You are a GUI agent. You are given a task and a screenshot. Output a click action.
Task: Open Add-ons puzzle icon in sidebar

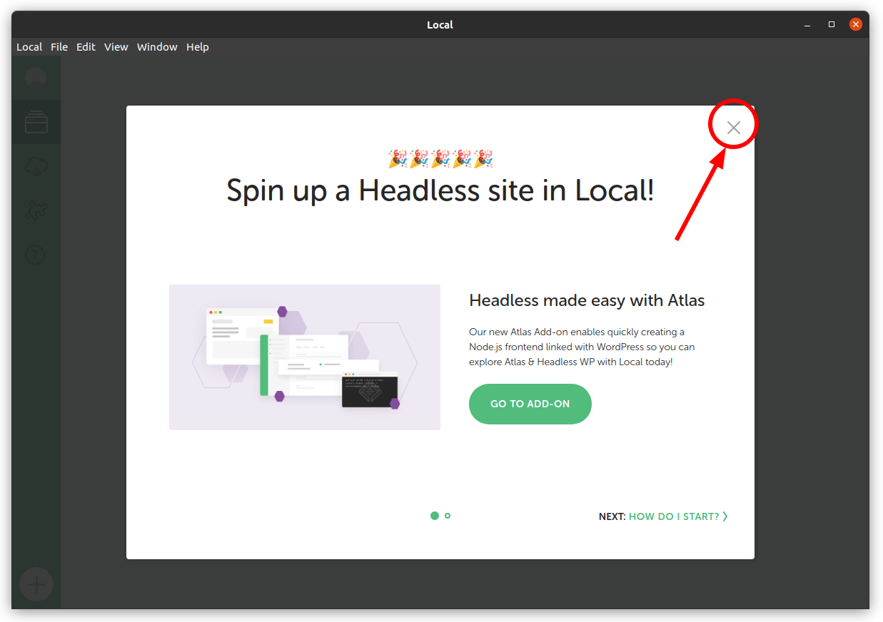click(36, 210)
